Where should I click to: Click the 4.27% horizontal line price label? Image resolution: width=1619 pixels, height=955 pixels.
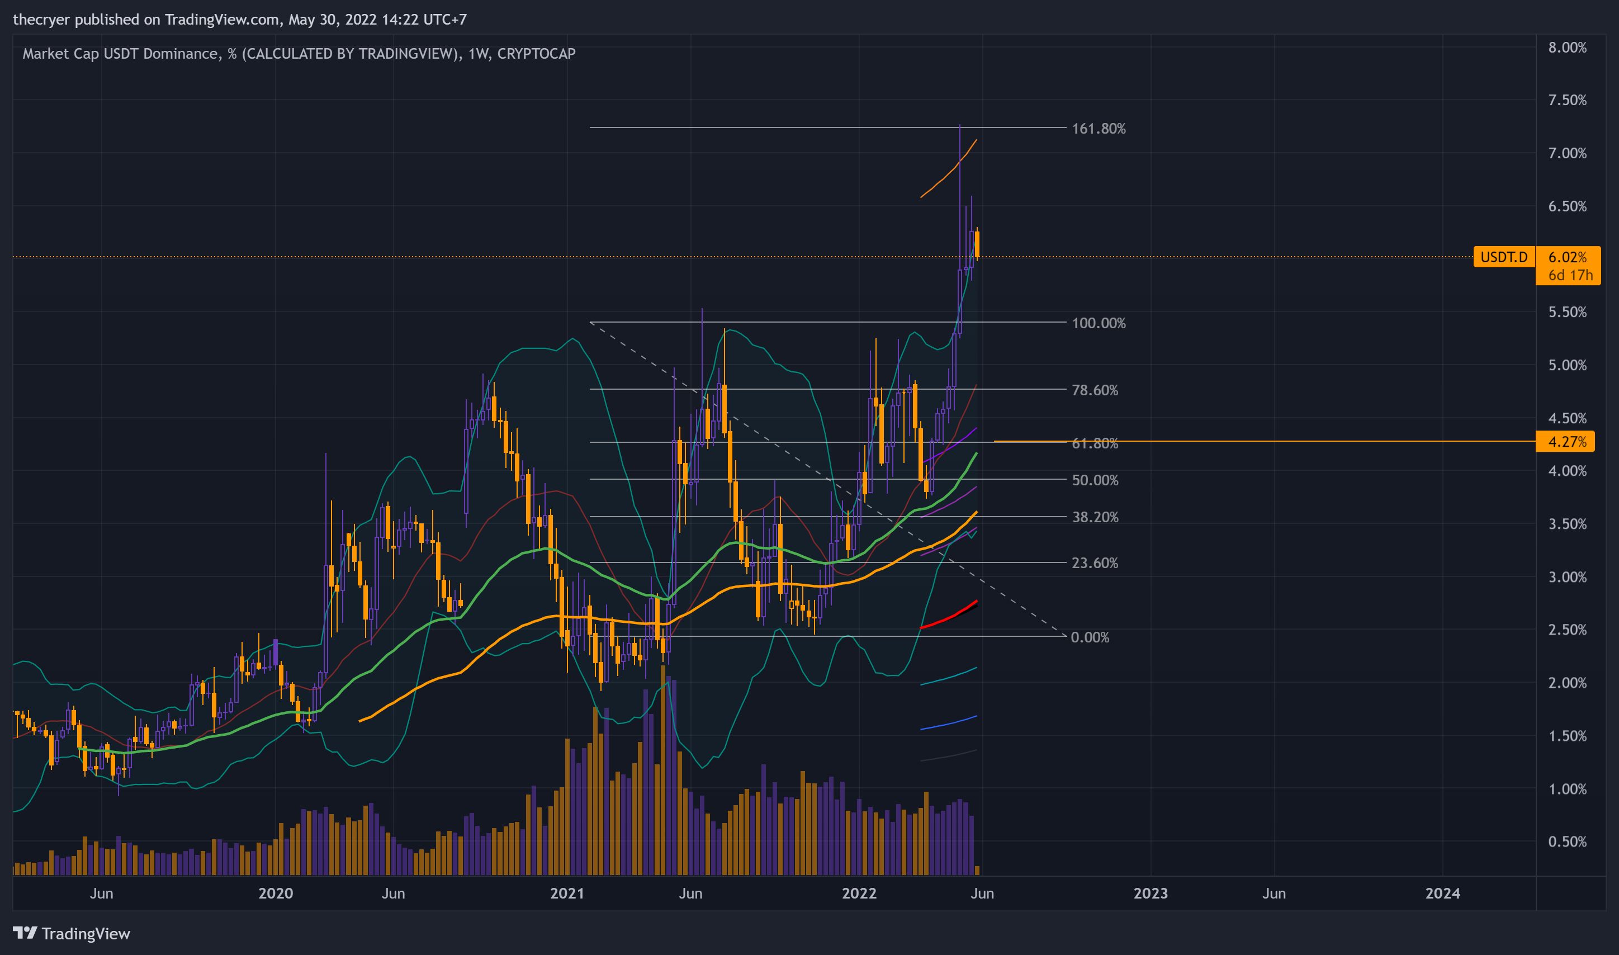click(1566, 442)
